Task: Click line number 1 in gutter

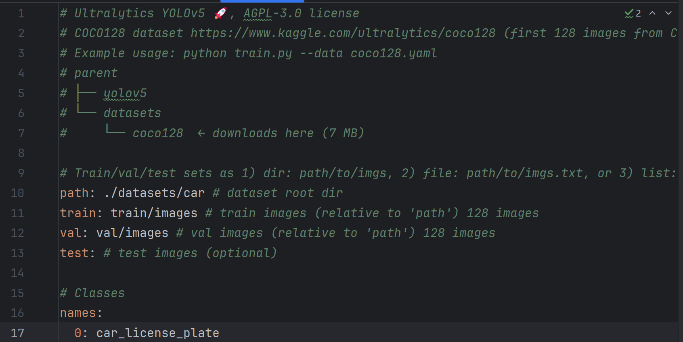Action: (x=21, y=13)
